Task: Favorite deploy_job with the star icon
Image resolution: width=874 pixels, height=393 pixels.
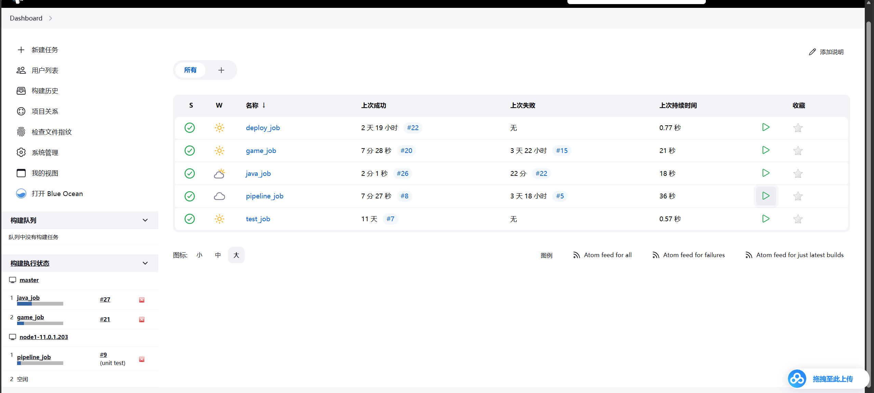Action: [798, 128]
